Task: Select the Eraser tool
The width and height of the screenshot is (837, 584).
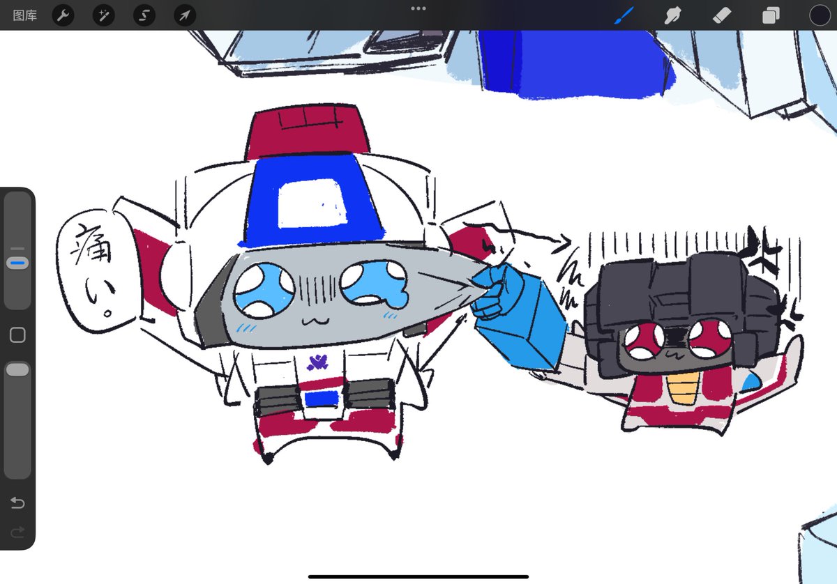Action: pos(722,15)
